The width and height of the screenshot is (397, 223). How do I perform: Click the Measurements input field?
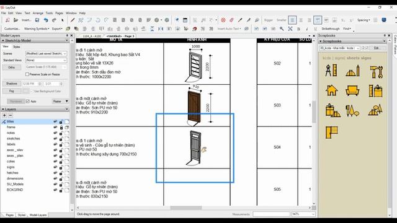pyautogui.click(x=271, y=214)
